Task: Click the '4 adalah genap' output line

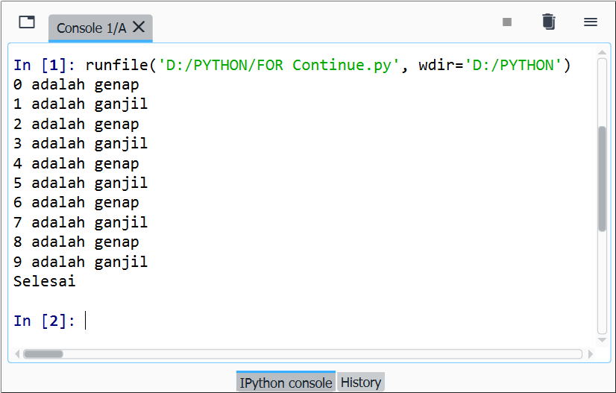Action: [x=76, y=163]
